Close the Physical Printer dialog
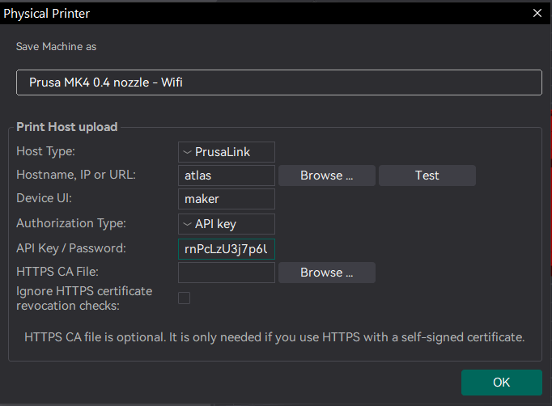The image size is (552, 406). (x=537, y=13)
